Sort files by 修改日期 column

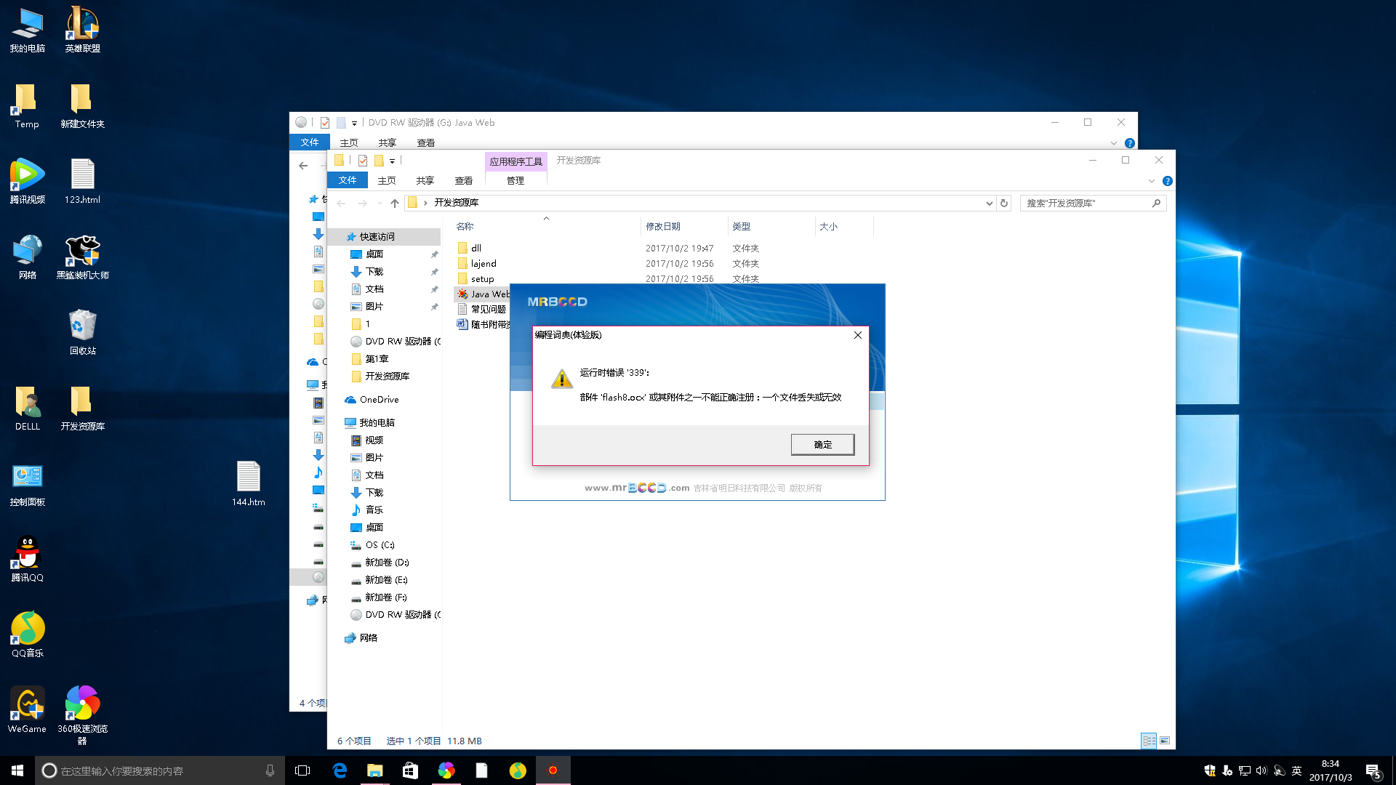coord(663,227)
